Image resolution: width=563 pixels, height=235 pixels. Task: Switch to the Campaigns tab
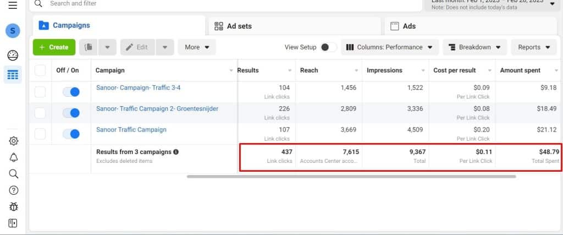[x=119, y=25]
